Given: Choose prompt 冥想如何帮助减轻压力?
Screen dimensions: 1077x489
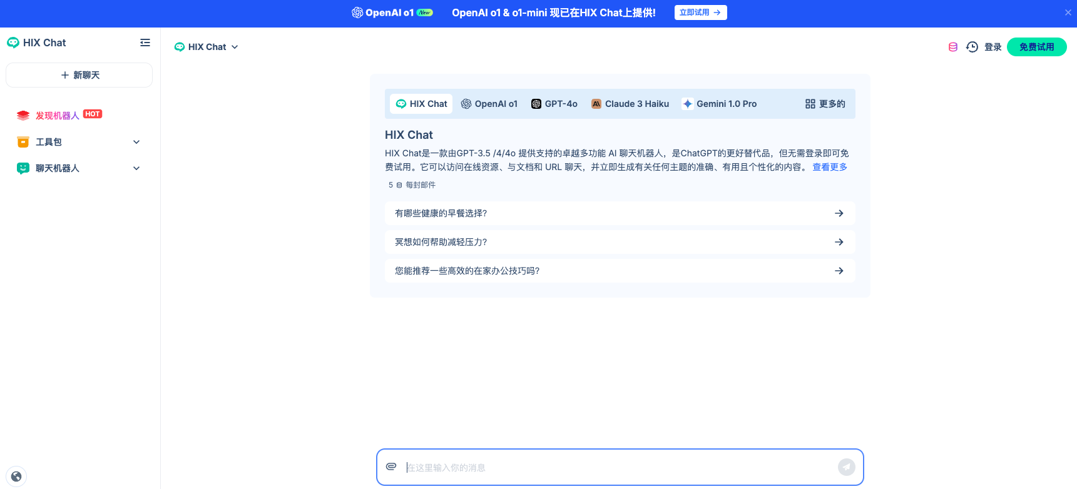Looking at the screenshot, I should click(620, 242).
